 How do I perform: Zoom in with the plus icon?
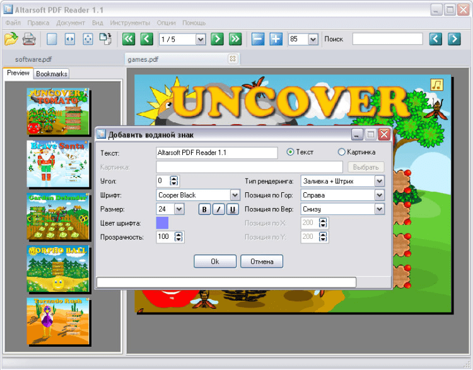point(276,39)
